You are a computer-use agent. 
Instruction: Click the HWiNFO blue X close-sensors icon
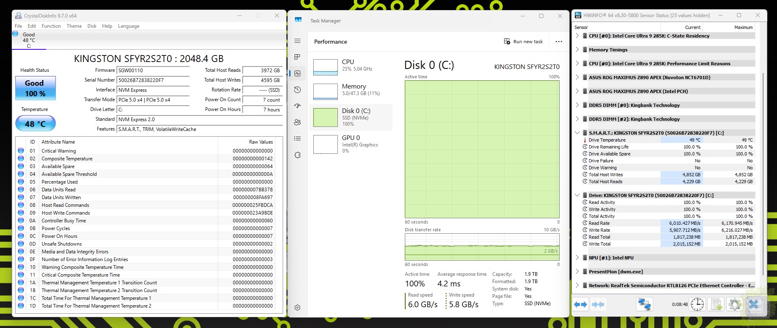[x=754, y=304]
